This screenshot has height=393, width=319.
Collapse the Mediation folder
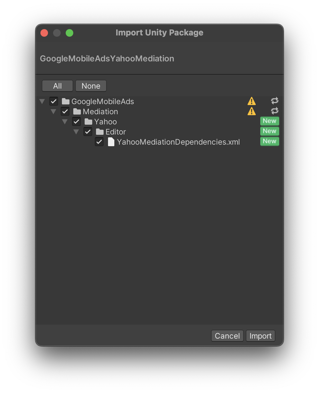[53, 111]
